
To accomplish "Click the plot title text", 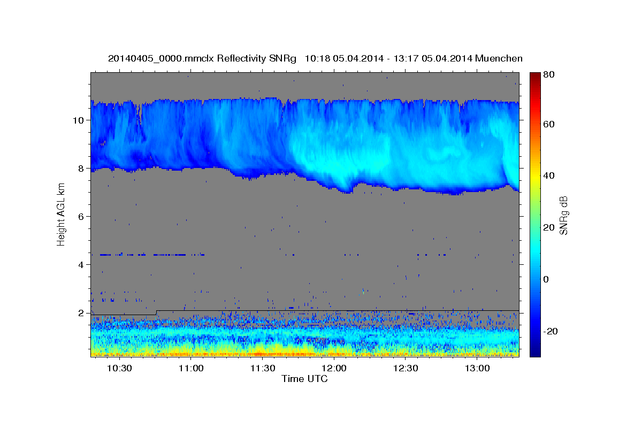I will tap(315, 58).
